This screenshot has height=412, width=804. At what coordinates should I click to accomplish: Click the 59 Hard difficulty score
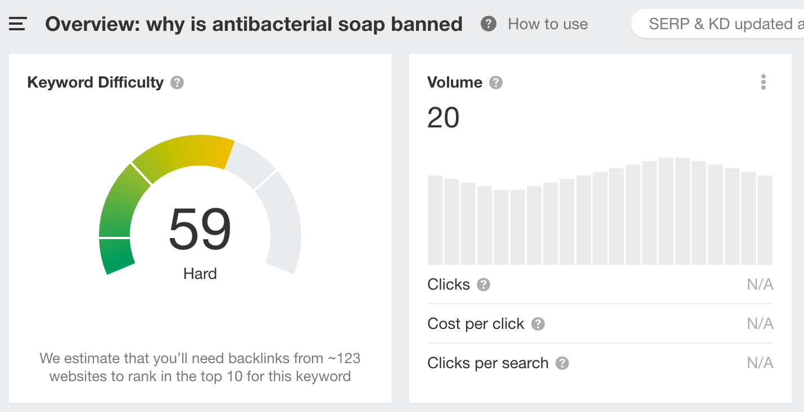pos(200,230)
